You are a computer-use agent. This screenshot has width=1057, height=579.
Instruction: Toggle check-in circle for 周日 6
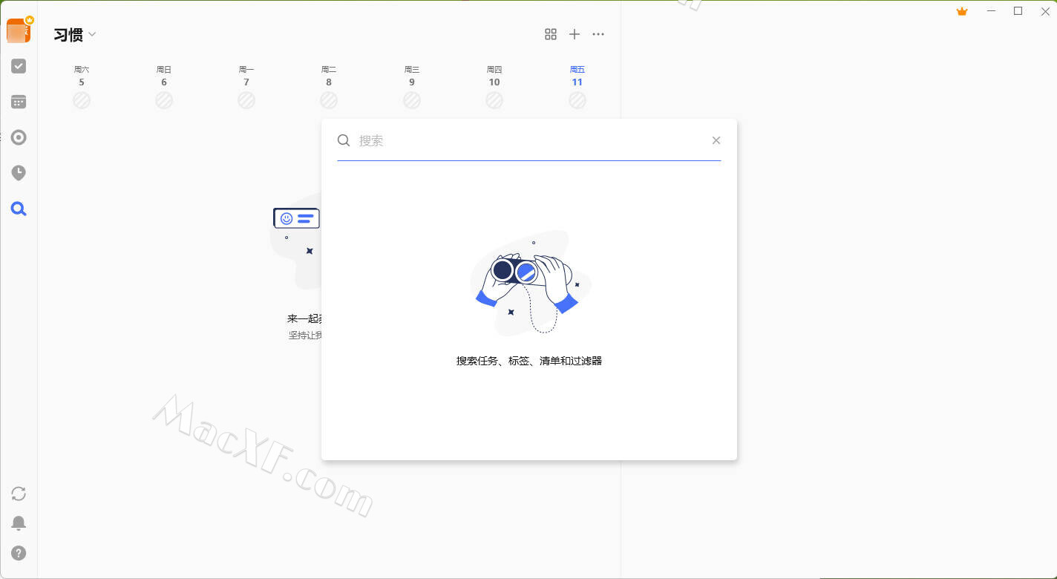(x=164, y=100)
